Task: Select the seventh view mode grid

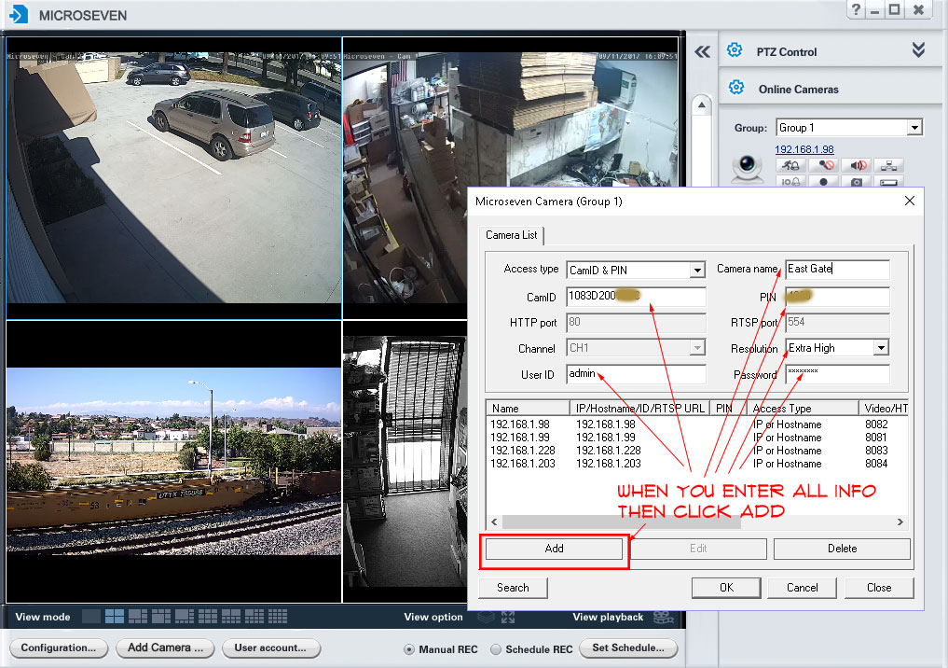Action: pyautogui.click(x=231, y=616)
